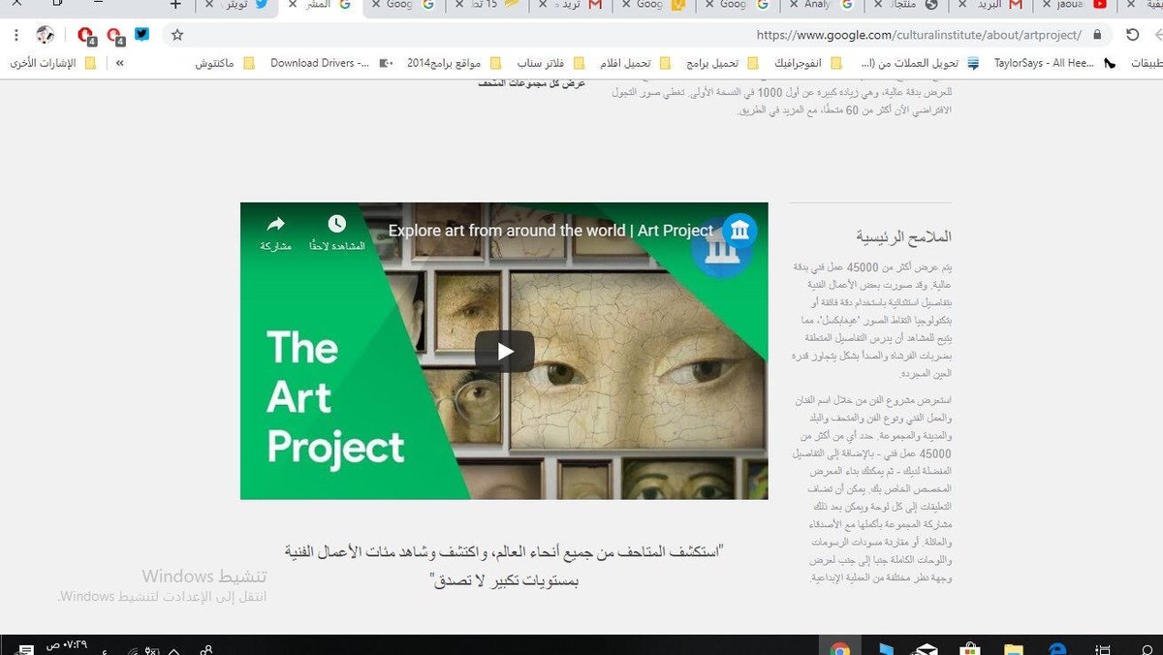Open the 'Download Drivers' bookmark
This screenshot has width=1163, height=655.
[331, 64]
